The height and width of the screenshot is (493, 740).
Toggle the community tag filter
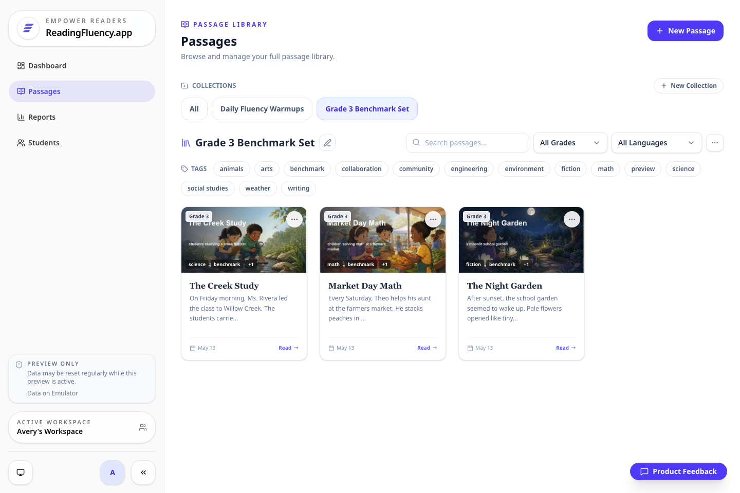click(416, 169)
